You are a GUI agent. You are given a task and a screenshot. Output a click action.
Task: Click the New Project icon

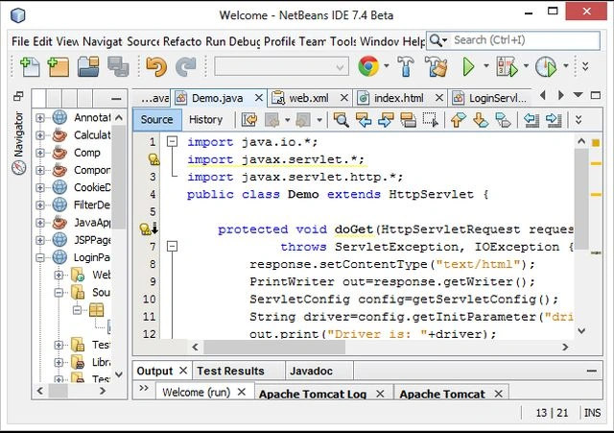click(58, 66)
